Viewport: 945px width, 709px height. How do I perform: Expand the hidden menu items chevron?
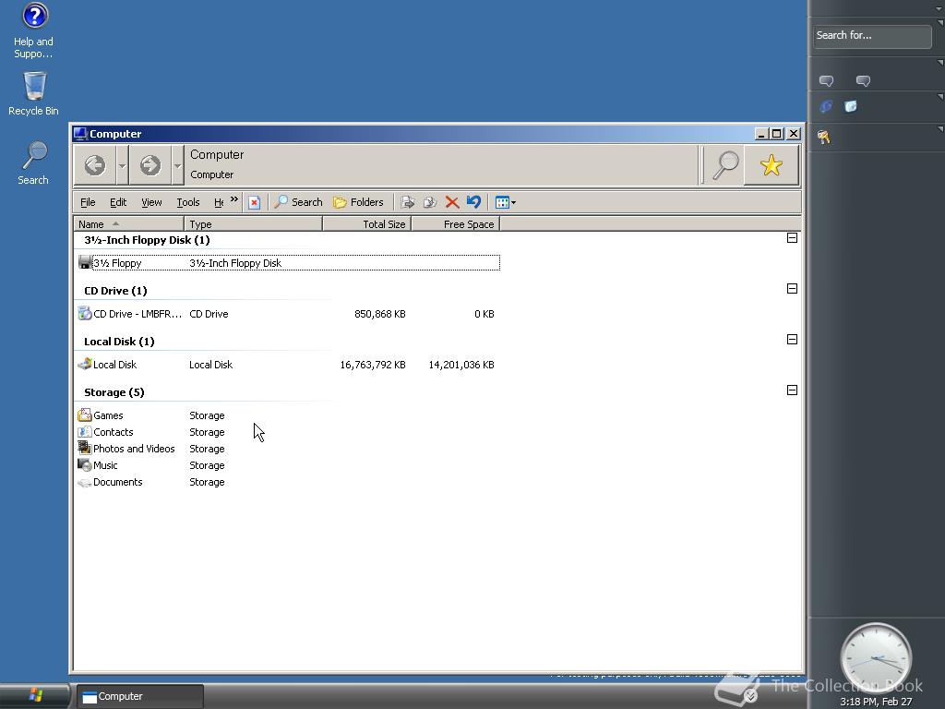[x=234, y=199]
